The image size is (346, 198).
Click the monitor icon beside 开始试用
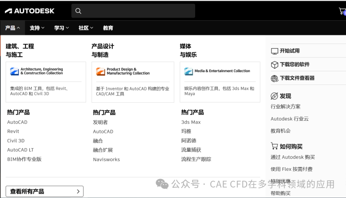click(x=275, y=51)
